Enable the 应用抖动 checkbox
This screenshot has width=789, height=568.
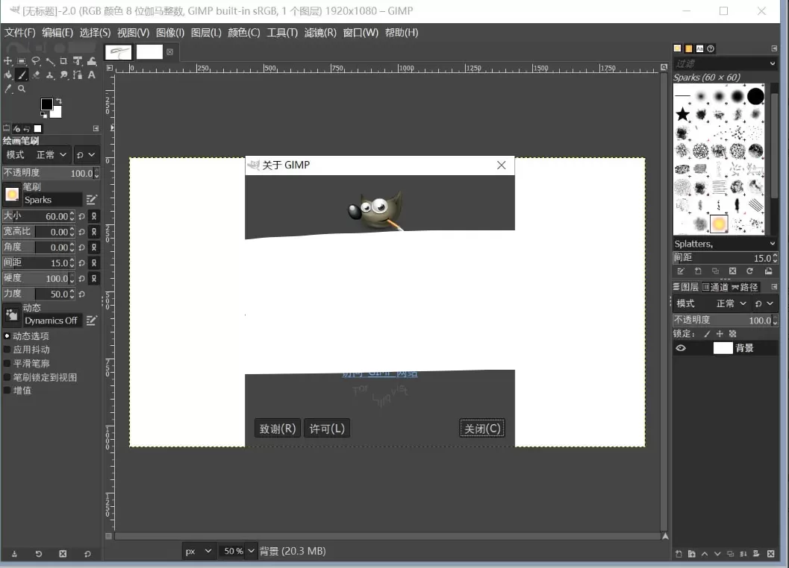coord(7,349)
